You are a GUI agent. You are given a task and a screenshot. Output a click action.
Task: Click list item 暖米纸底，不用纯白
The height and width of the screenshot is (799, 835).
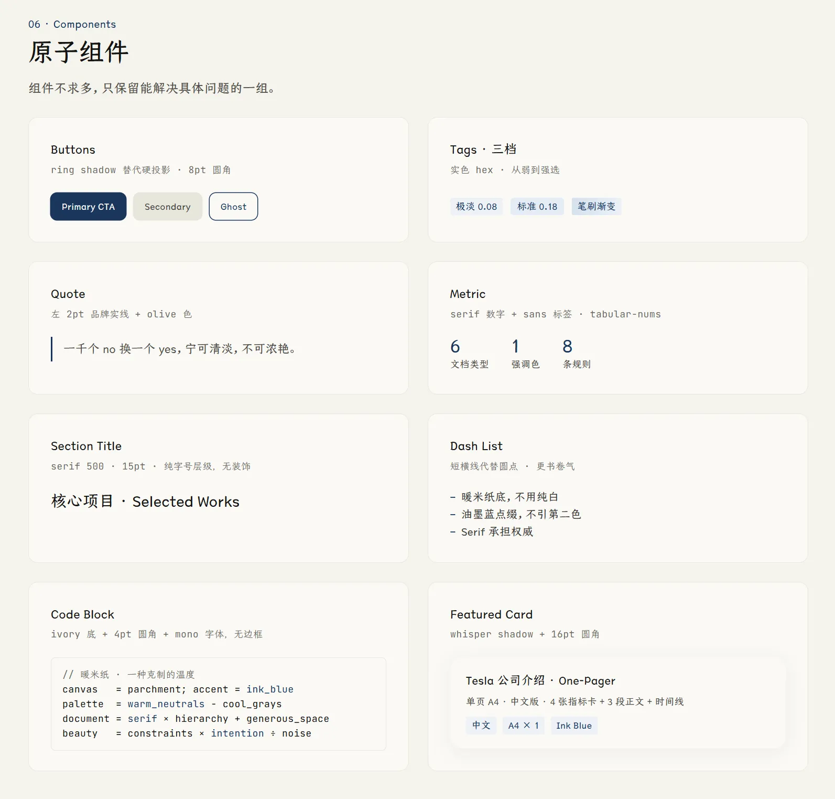coord(510,497)
